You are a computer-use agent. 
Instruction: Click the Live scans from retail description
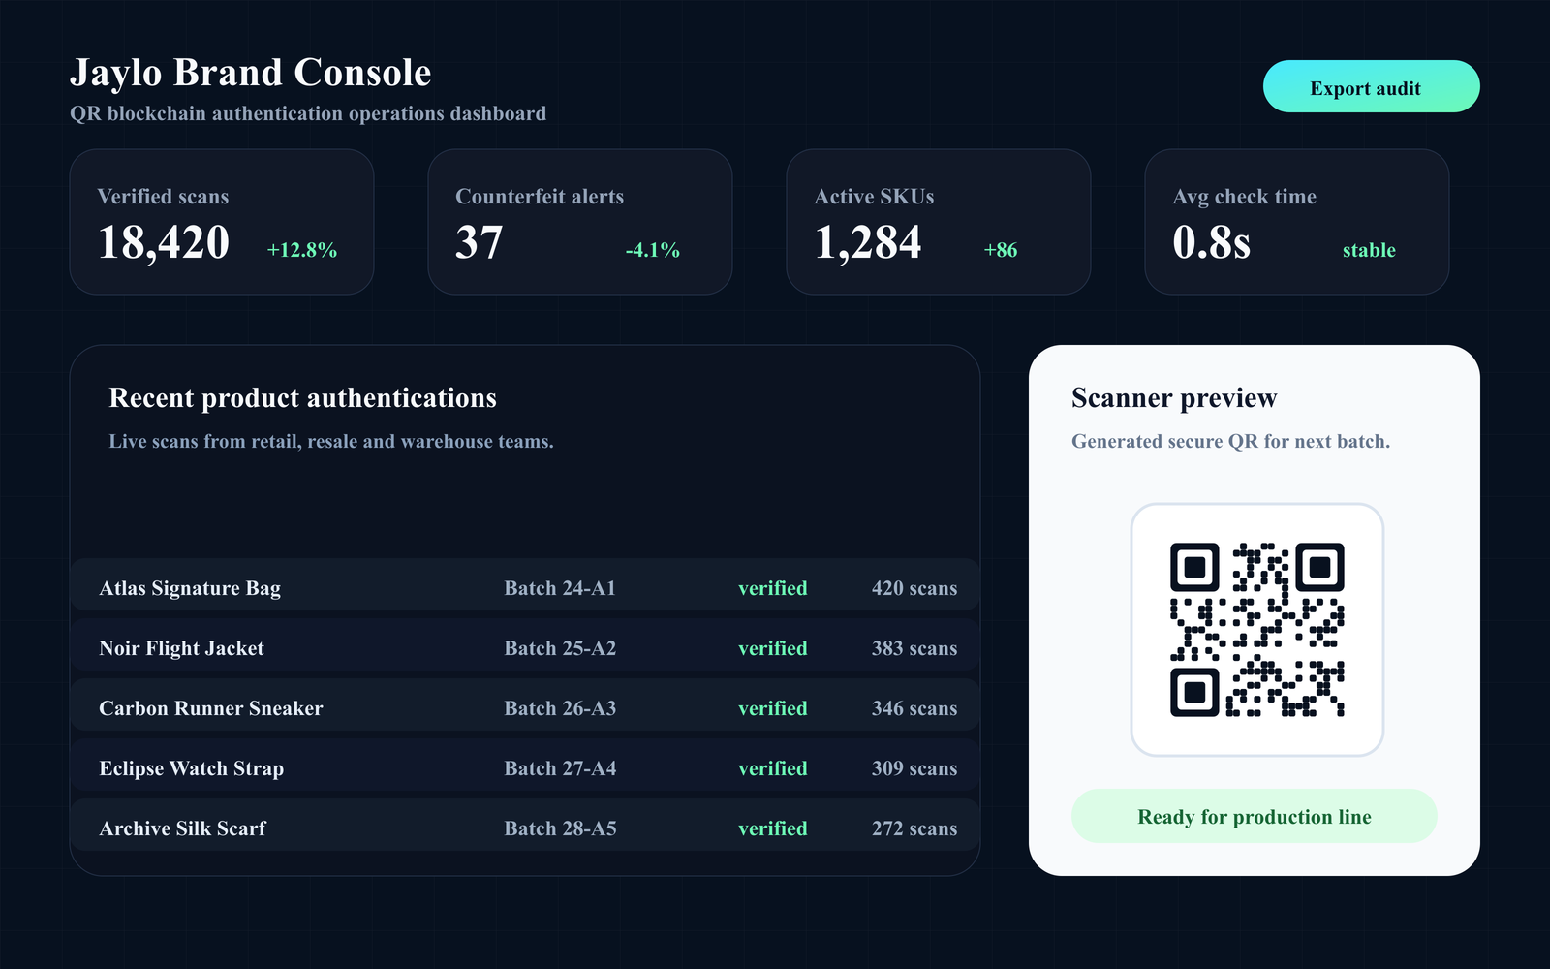pos(331,441)
